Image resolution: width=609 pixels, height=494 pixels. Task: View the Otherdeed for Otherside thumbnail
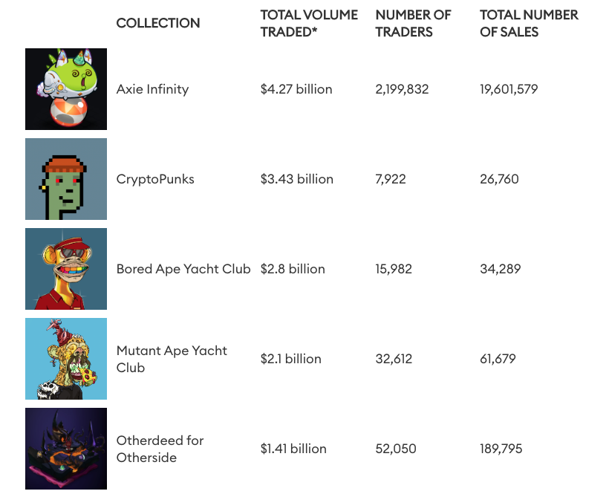66,449
